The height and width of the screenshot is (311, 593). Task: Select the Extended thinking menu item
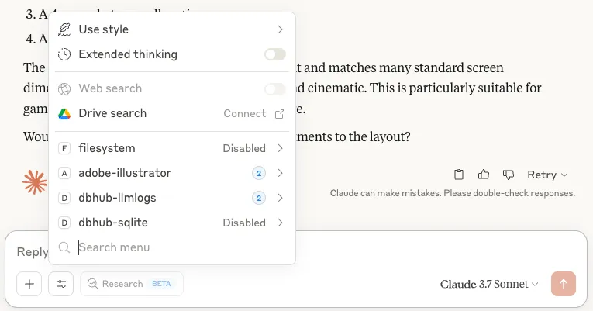point(172,54)
